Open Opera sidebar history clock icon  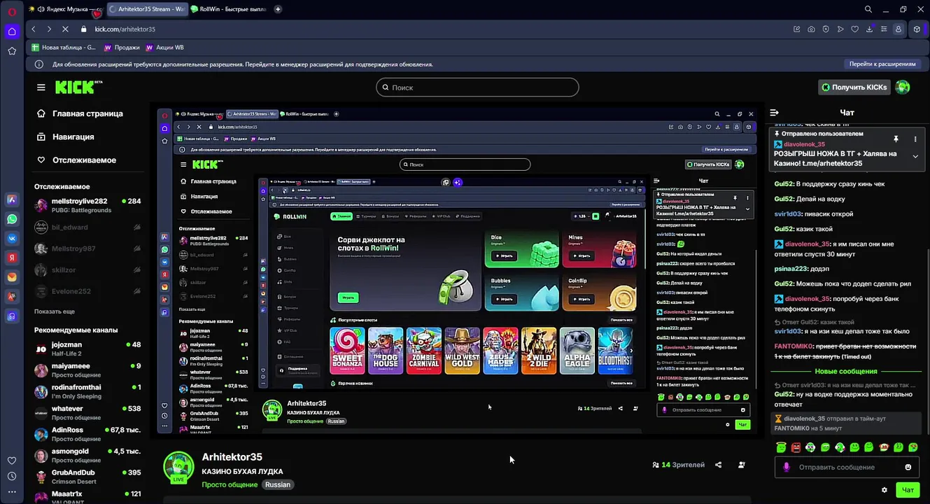click(x=12, y=476)
